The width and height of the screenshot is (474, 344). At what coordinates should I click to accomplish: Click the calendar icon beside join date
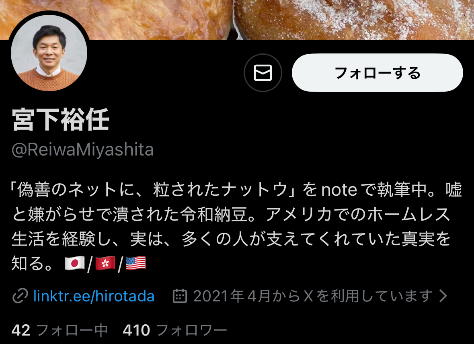point(180,296)
